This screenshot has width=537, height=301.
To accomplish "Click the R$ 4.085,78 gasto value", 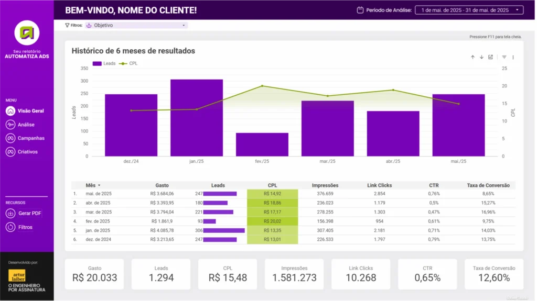I will click(162, 230).
